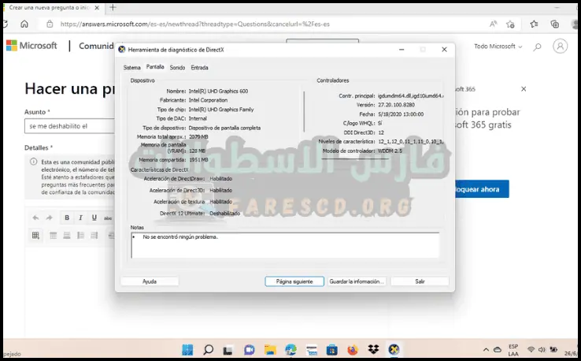Click Guardar la información button
Image resolution: width=581 pixels, height=361 pixels.
click(x=357, y=281)
